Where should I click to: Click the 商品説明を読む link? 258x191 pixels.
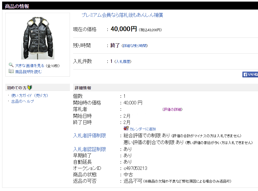[28, 72]
